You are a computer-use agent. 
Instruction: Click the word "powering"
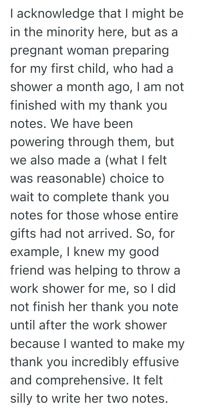click(x=37, y=142)
